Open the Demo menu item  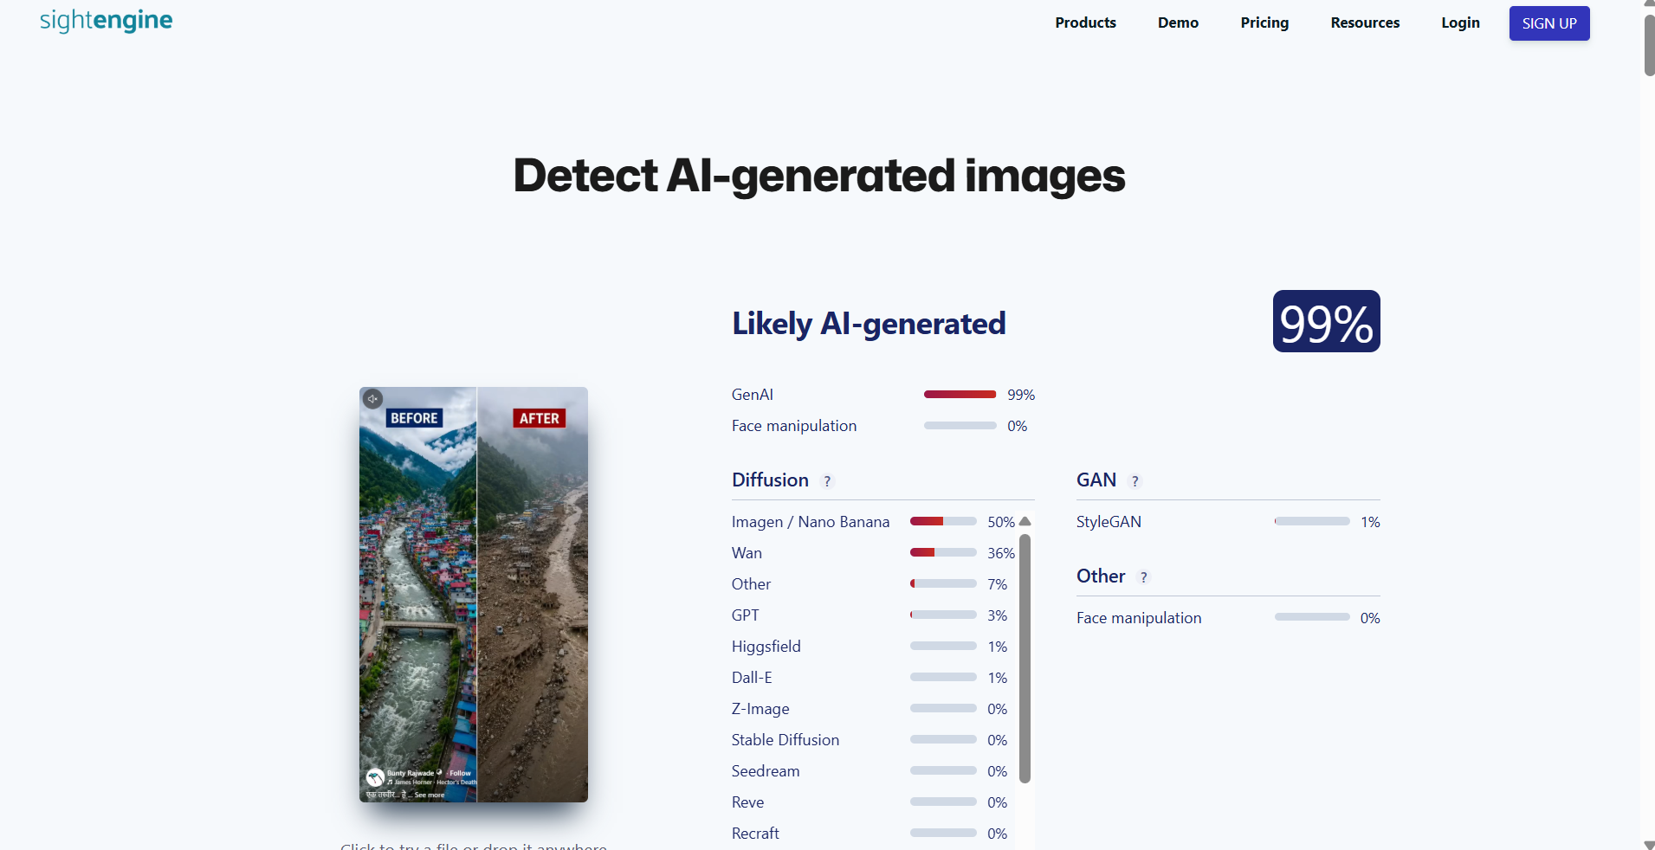click(1178, 23)
